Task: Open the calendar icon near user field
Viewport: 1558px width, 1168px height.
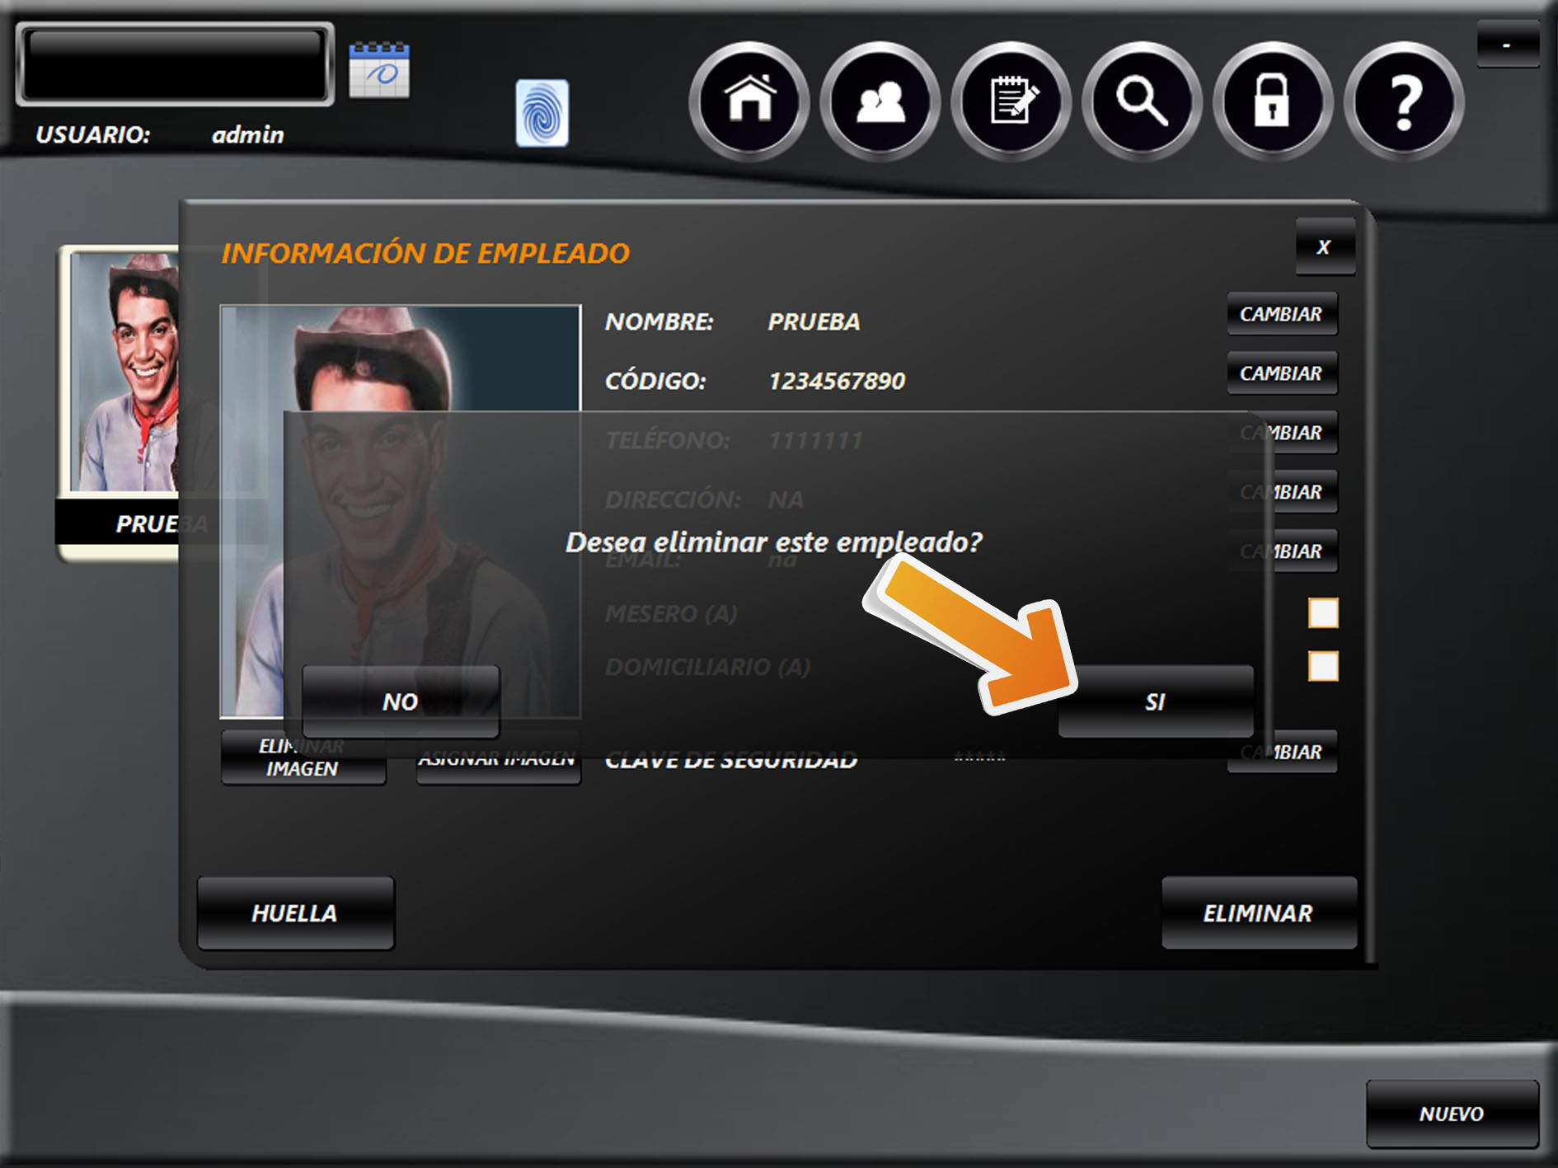Action: 378,70
